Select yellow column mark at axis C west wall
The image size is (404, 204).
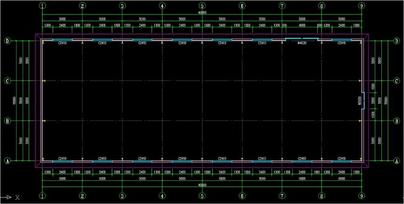(x=44, y=81)
